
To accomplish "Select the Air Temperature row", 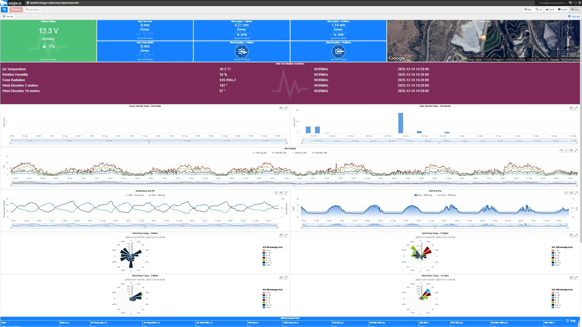I will 290,69.
